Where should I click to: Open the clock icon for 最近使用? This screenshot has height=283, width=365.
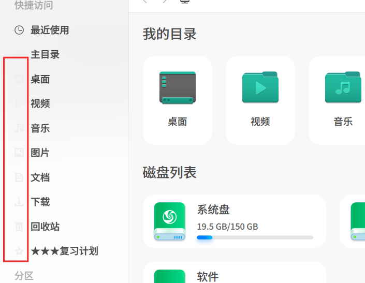19,30
